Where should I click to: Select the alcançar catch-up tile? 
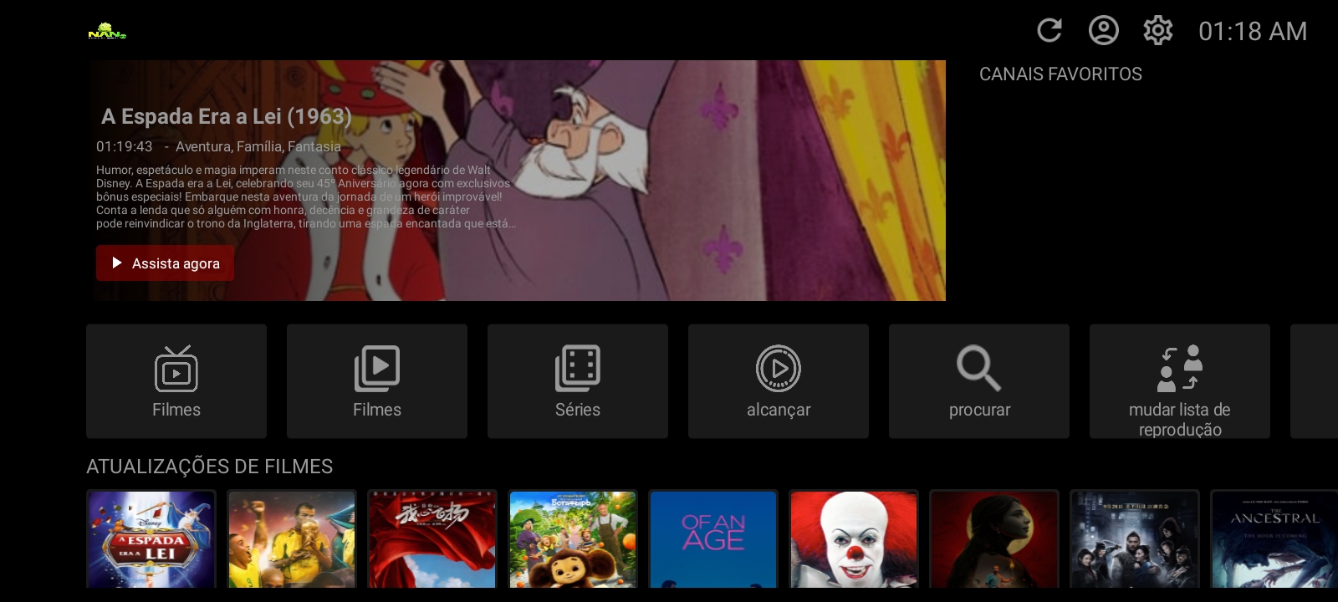coord(779,381)
